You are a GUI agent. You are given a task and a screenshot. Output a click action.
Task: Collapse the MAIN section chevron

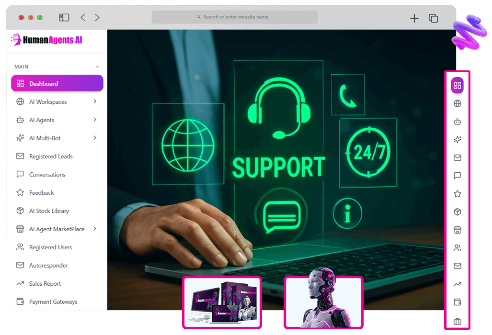coord(98,67)
